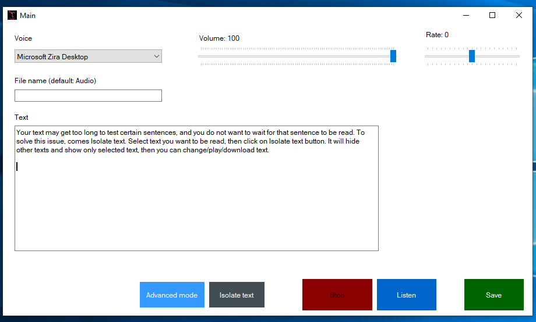
Task: Click the Rate: 0 label
Action: click(x=437, y=35)
